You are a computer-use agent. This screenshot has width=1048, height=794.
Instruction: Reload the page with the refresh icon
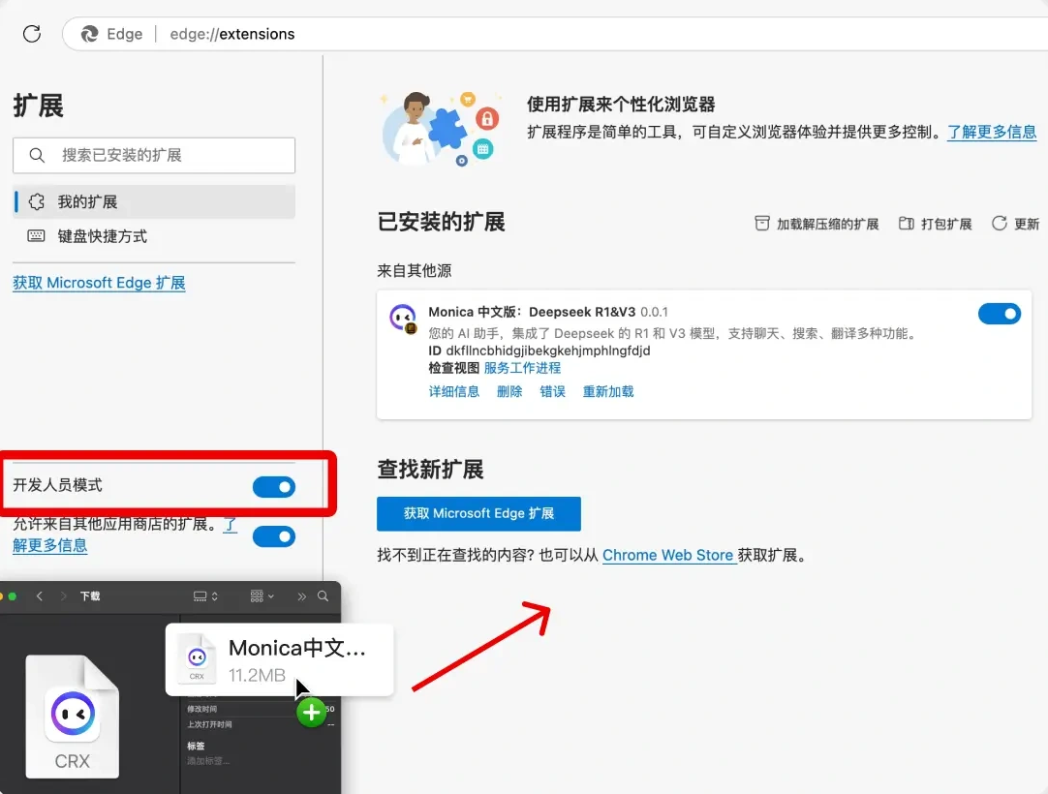click(x=31, y=34)
